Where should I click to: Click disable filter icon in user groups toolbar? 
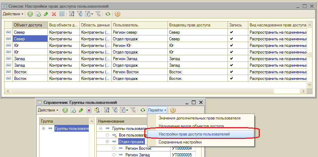click(133, 110)
